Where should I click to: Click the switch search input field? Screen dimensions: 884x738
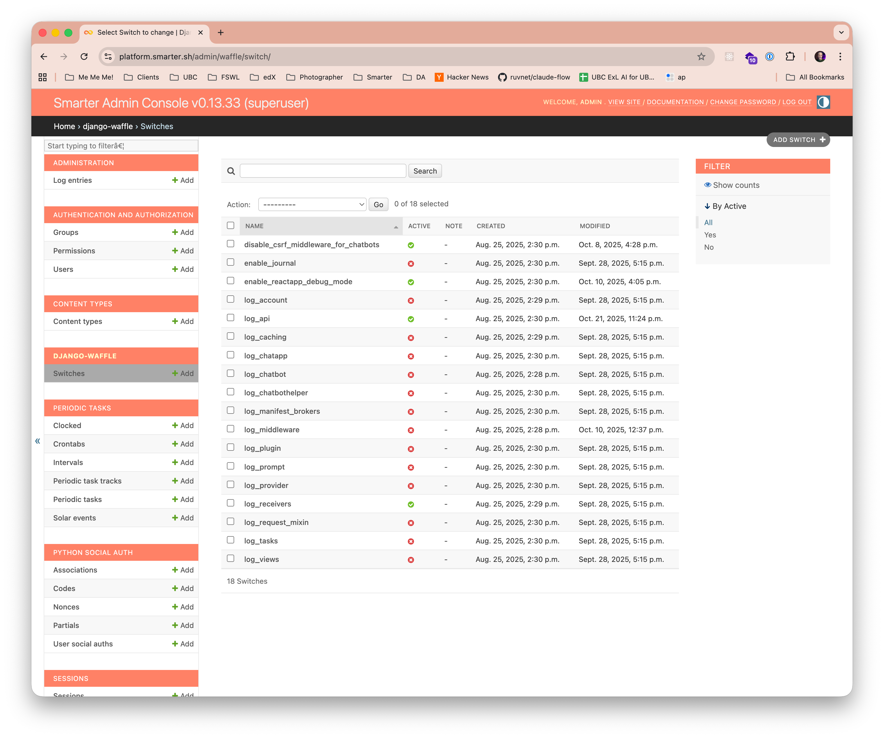tap(323, 171)
